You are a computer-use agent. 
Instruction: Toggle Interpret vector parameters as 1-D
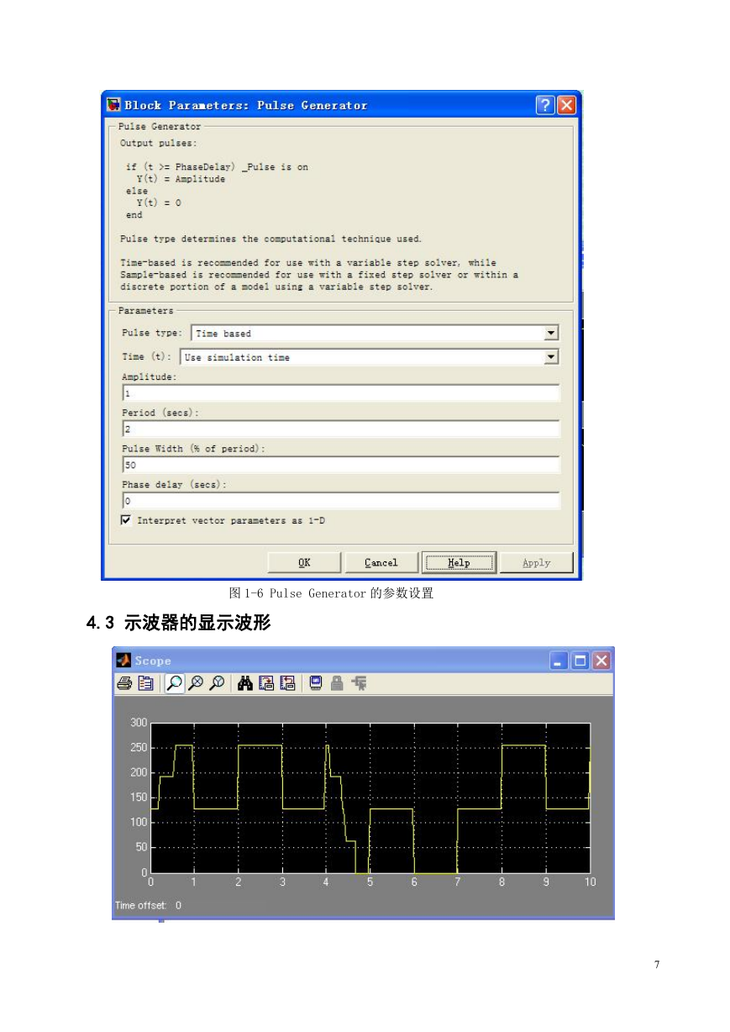126,520
